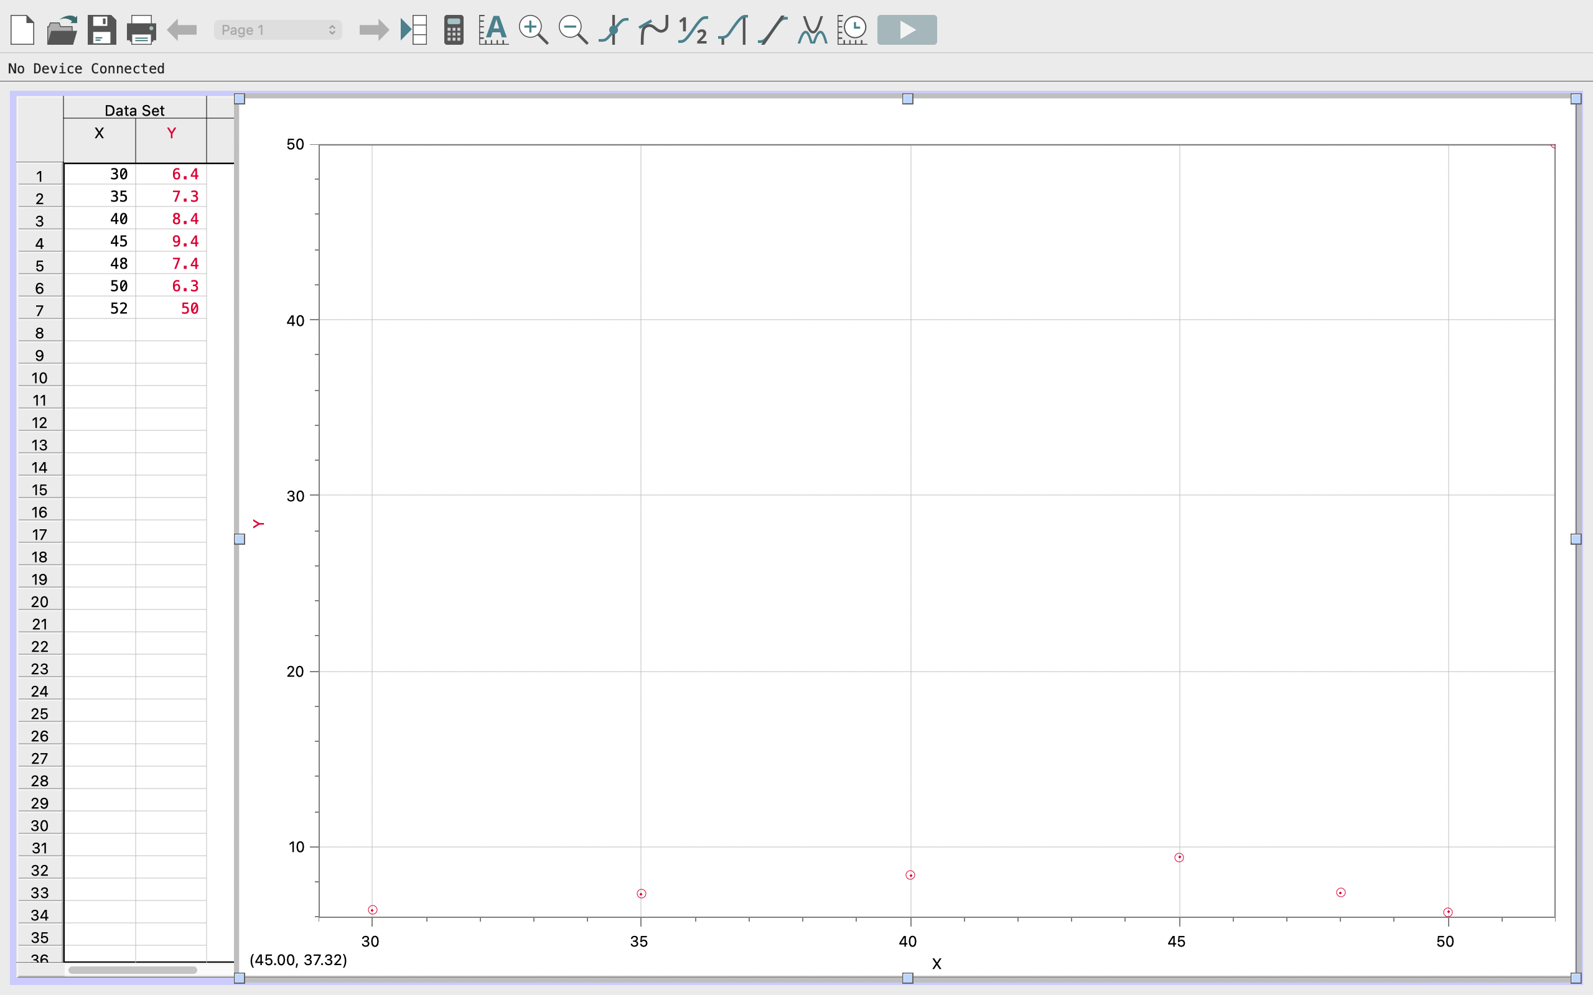Click the bottom-right graph resize handle

pyautogui.click(x=1576, y=978)
